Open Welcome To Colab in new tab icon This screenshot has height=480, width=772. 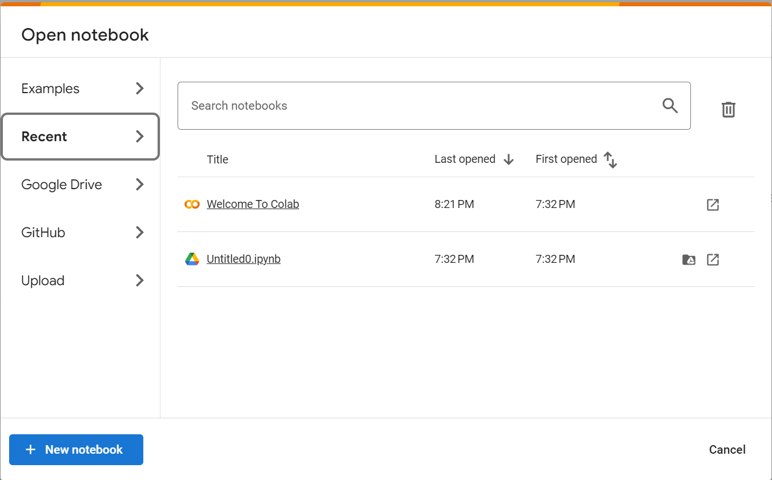point(713,205)
